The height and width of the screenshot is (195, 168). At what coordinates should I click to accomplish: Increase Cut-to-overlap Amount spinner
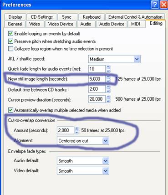click(x=77, y=128)
